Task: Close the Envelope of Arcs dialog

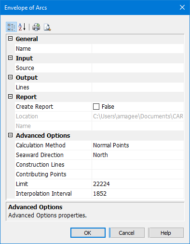Action: (x=182, y=7)
